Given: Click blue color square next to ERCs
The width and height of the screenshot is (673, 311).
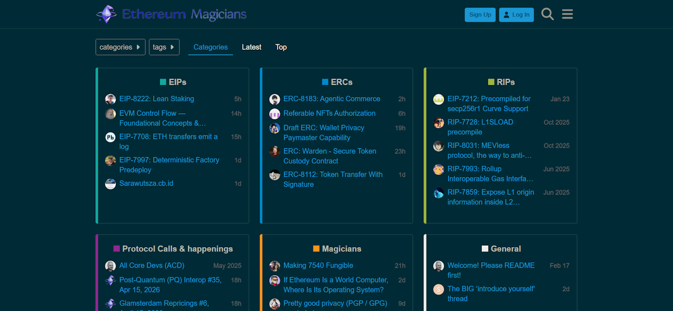Looking at the screenshot, I should 325,82.
